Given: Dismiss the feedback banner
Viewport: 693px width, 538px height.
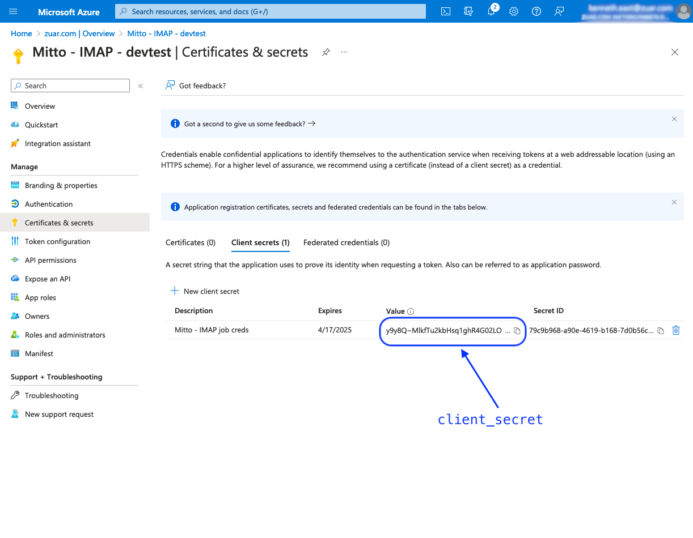Looking at the screenshot, I should (674, 119).
